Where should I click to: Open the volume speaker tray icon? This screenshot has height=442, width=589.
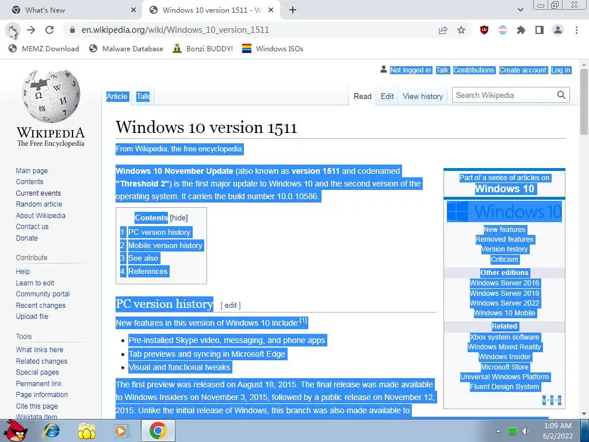(x=526, y=431)
